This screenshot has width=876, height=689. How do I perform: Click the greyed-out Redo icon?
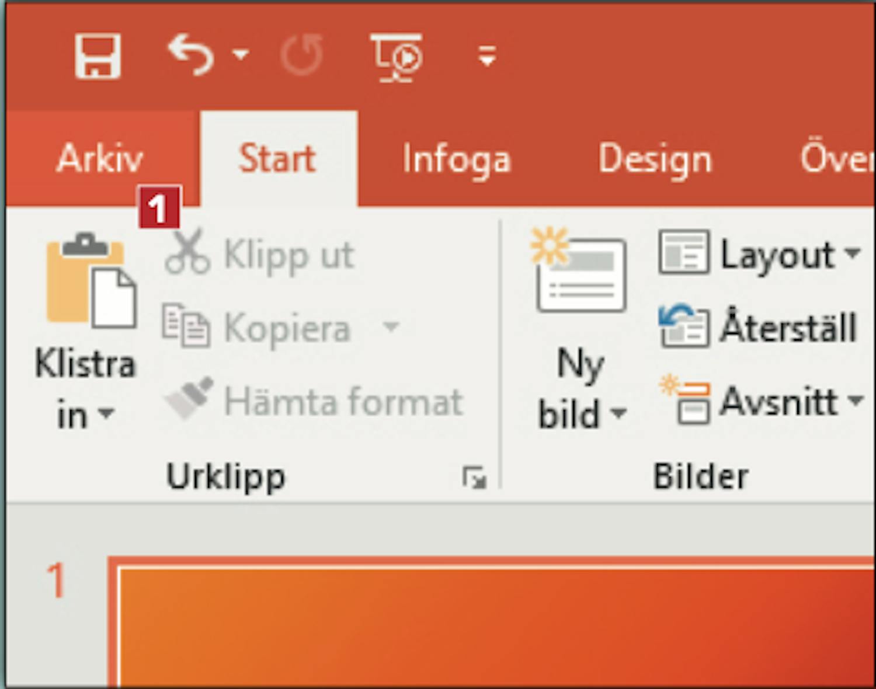[x=301, y=55]
